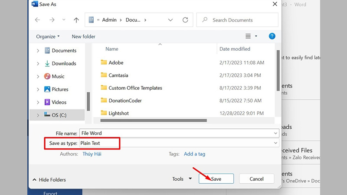Click the Forward navigation arrow
Viewport: 347px width, 195px height.
coord(51,20)
